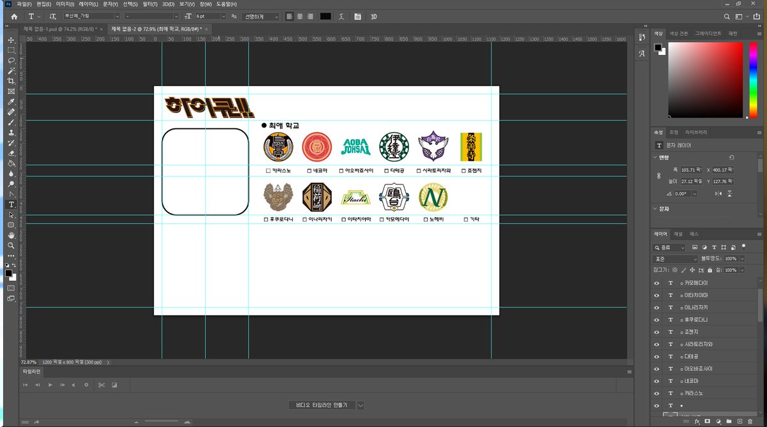Open the layer filter 종류 dropdown

(669, 248)
